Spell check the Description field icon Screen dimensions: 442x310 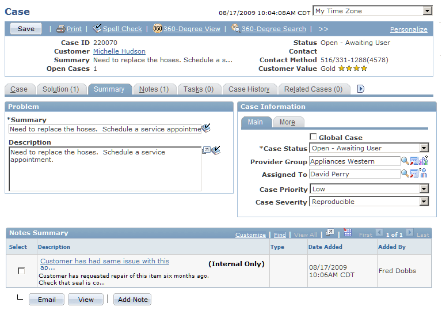coord(216,150)
